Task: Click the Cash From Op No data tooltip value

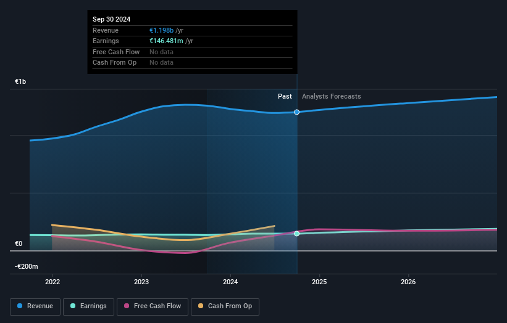Action: click(x=161, y=63)
